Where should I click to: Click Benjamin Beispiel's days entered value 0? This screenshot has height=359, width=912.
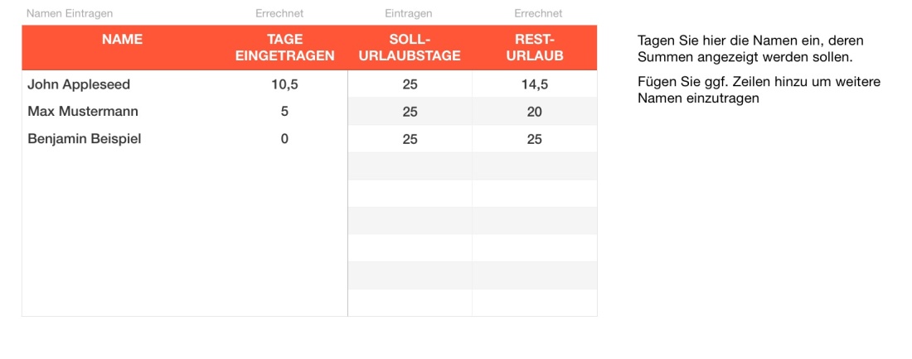click(284, 139)
